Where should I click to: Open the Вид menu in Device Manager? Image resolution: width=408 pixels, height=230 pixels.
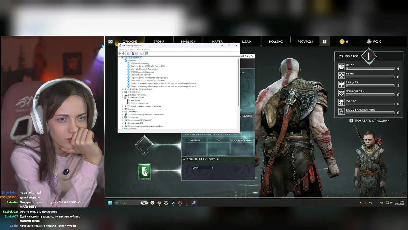(138, 50)
